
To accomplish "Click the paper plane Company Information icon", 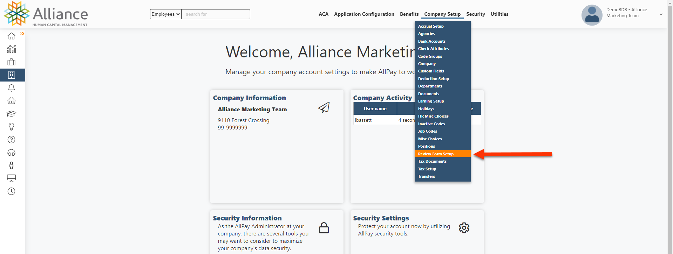I will 324,107.
